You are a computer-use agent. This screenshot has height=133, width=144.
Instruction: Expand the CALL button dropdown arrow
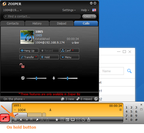pyautogui.click(x=94, y=17)
